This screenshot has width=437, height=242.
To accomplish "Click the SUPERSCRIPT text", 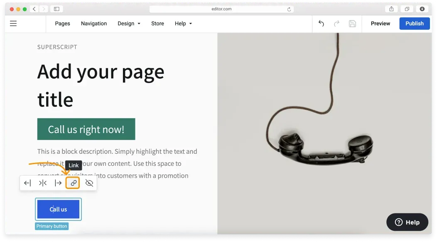I will pos(57,47).
